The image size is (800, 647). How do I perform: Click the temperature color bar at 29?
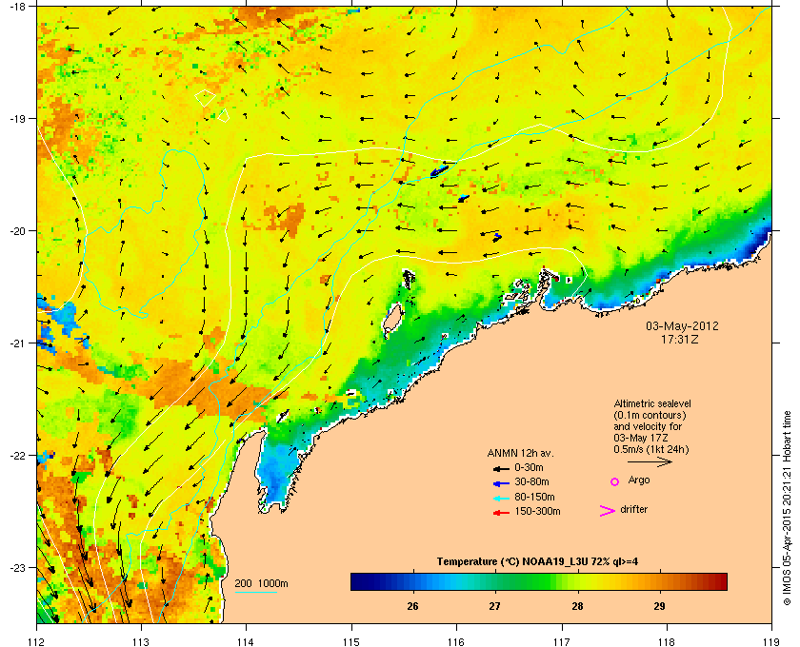(x=660, y=581)
